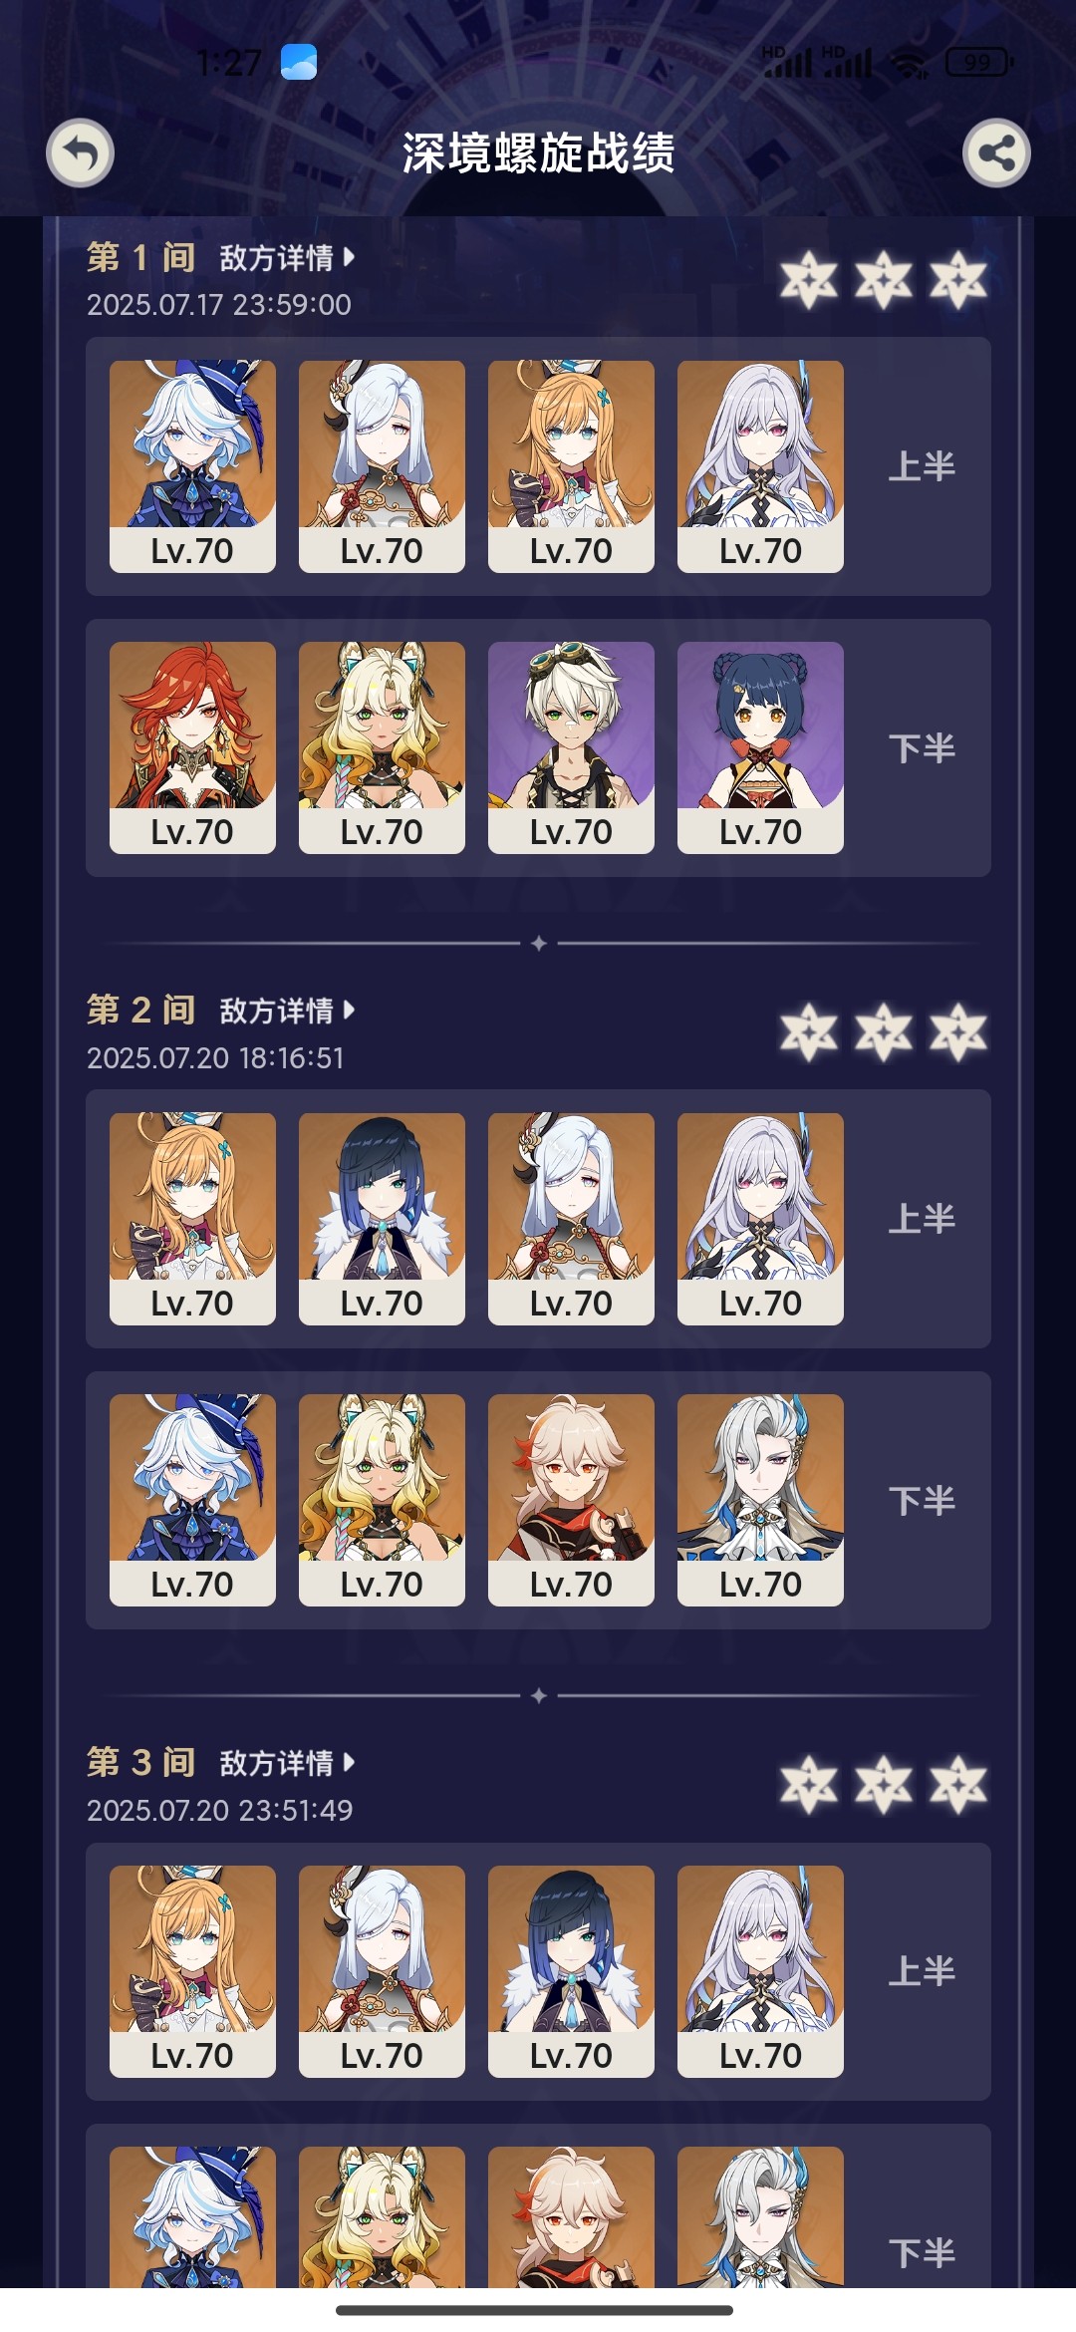Screen dimensions: 1076x2332
Task: Tap the middle star of Chamber 3
Action: point(884,1785)
